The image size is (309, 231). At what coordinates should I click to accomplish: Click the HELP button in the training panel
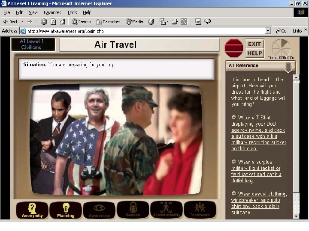point(254,53)
